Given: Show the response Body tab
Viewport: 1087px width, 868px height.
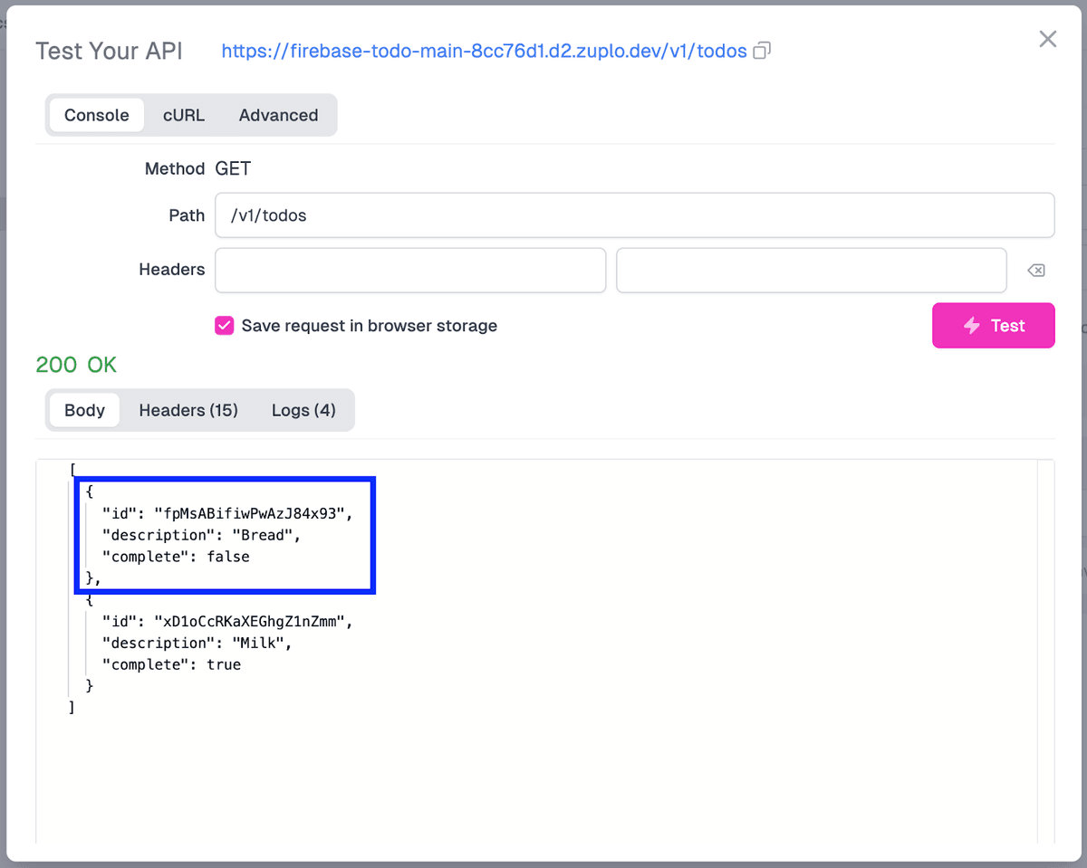Looking at the screenshot, I should pos(84,410).
